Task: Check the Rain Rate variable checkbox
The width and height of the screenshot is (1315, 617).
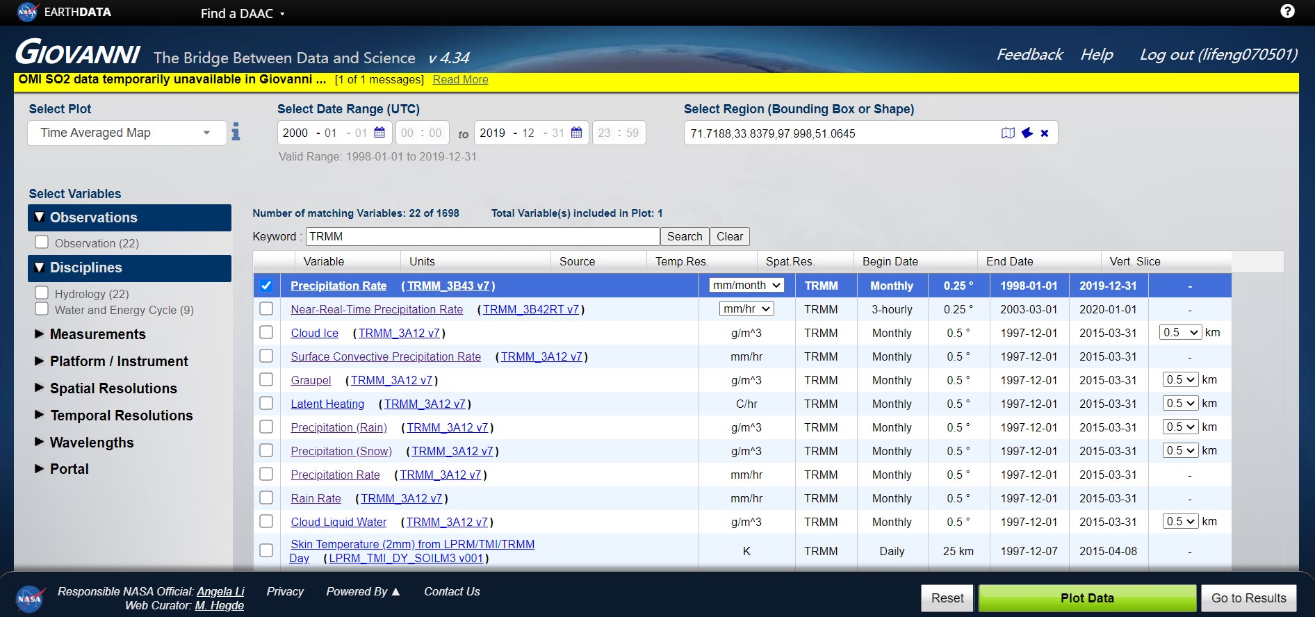Action: [266, 497]
